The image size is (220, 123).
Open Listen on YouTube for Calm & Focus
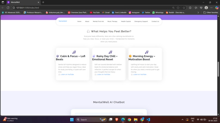click(x=67, y=74)
